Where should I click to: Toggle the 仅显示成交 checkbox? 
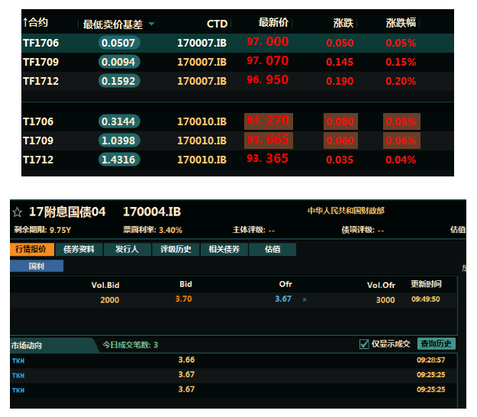click(364, 344)
